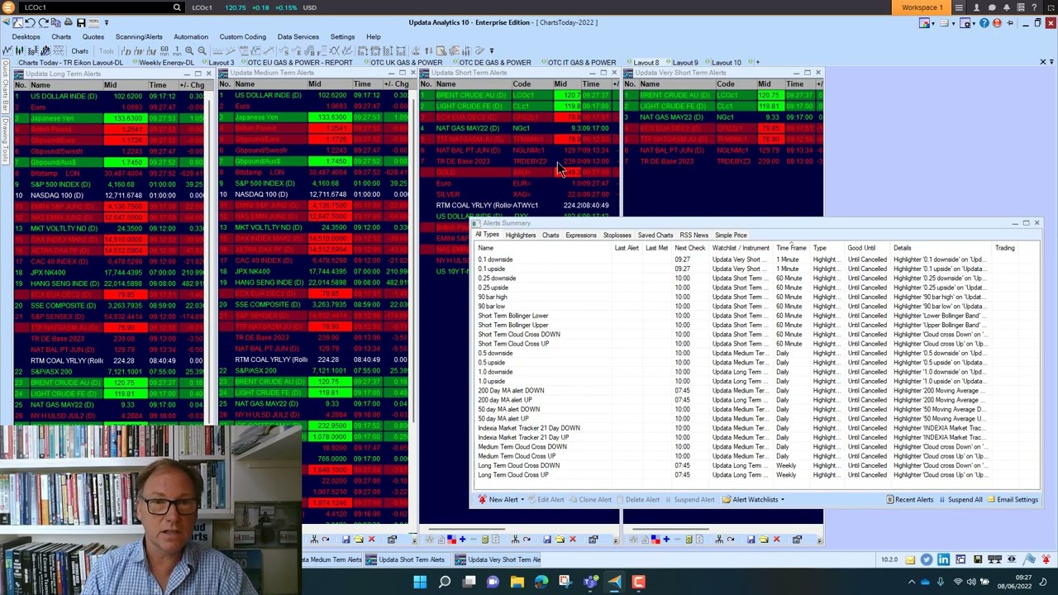Click the Email Settings button
The image size is (1058, 595).
point(1013,499)
